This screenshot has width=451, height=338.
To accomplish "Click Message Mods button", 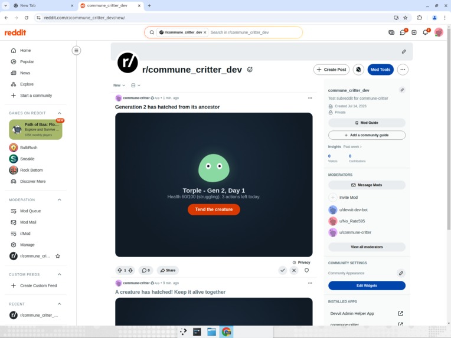I will pyautogui.click(x=367, y=185).
